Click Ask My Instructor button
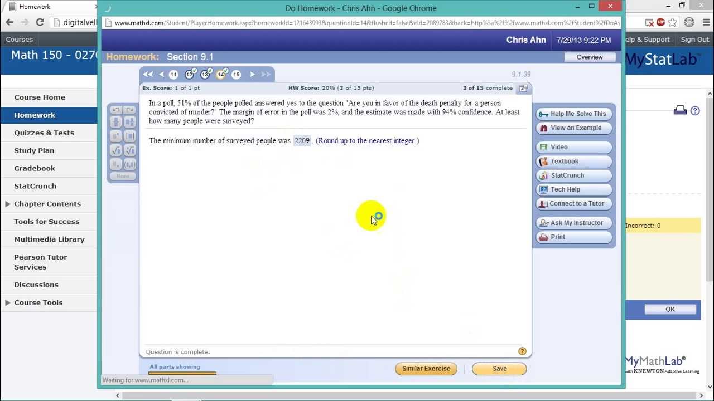 [x=574, y=223]
